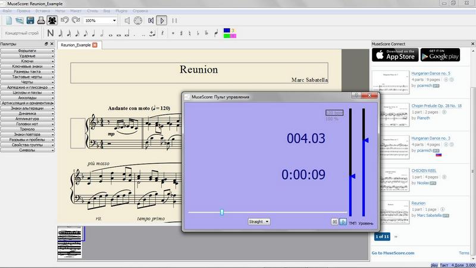Click the score page thumbnail in navigator

pyautogui.click(x=70, y=242)
